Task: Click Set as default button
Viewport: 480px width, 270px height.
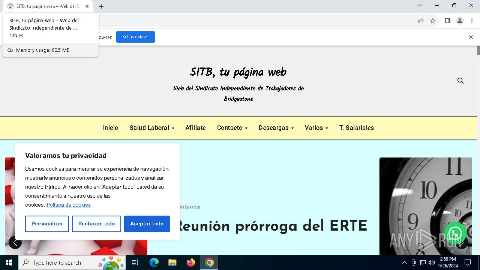Action: (135, 37)
